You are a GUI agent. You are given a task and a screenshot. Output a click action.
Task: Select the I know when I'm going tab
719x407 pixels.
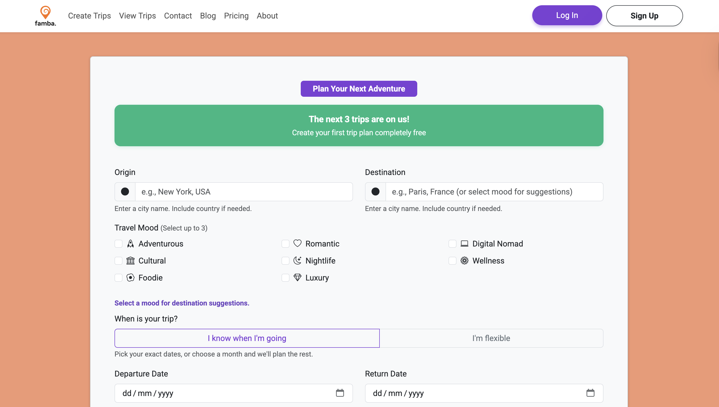pyautogui.click(x=247, y=338)
